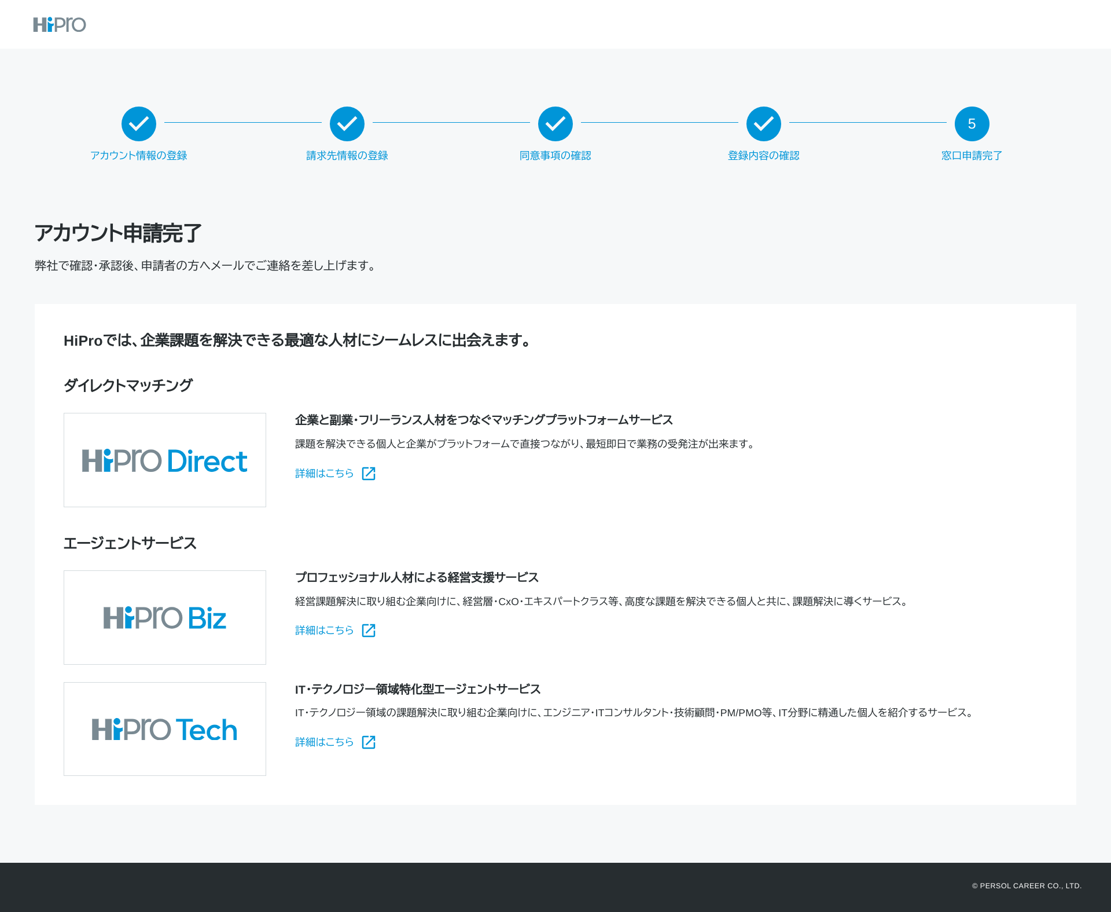Click external link icon next to HiPro Direct details

[x=369, y=473]
